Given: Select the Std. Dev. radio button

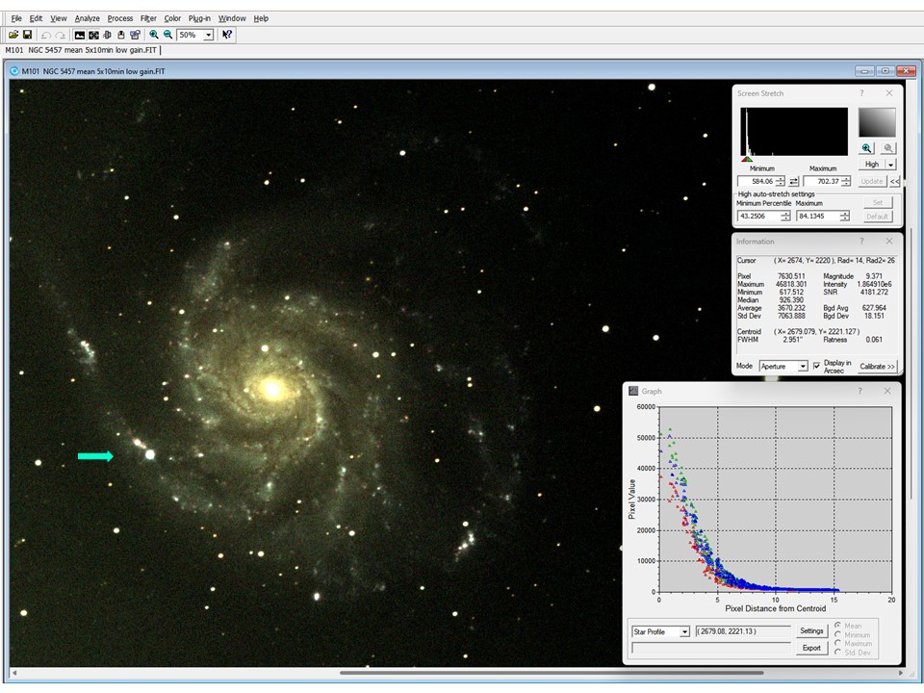Looking at the screenshot, I should [838, 653].
